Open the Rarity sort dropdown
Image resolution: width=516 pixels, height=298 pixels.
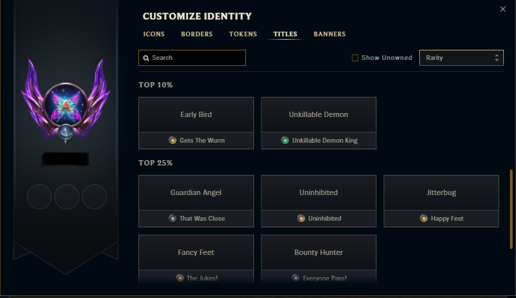462,58
